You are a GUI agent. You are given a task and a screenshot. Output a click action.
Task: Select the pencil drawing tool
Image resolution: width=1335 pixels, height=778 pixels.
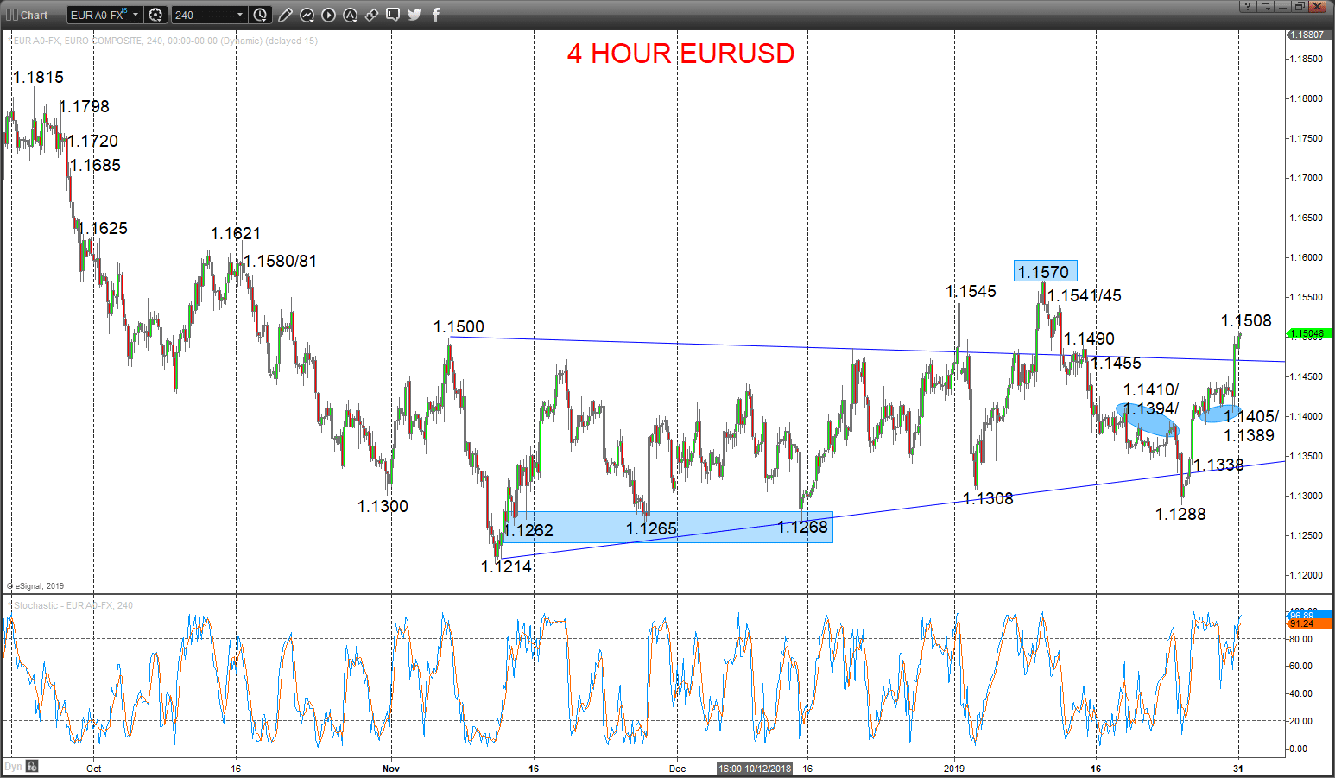285,15
